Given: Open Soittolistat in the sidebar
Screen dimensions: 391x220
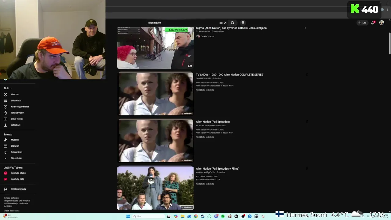Looking at the screenshot, I should pos(16,101).
